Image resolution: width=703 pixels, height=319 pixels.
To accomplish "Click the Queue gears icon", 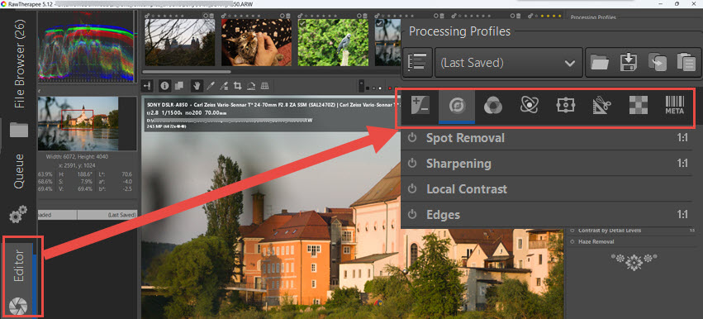I will tap(18, 215).
